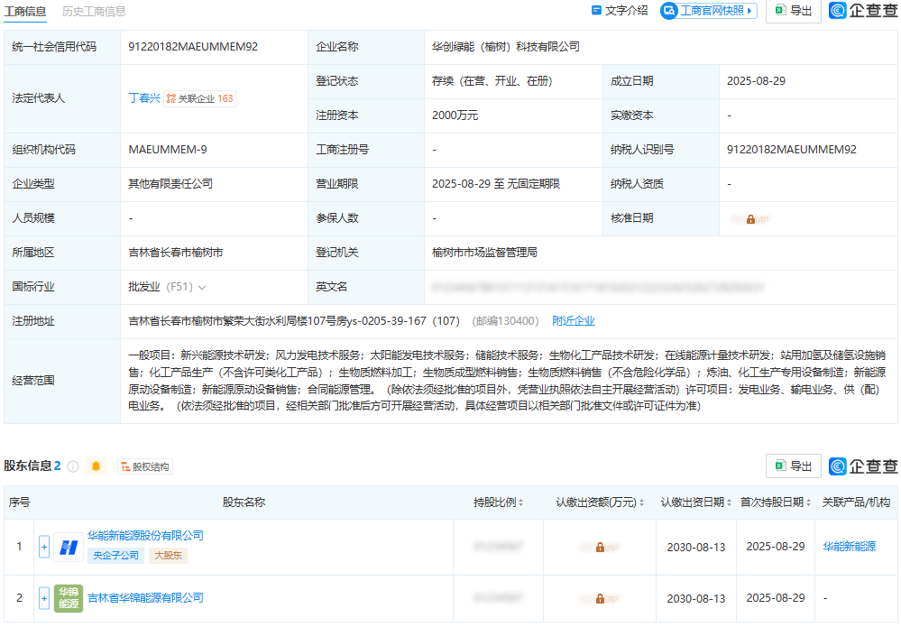901x627 pixels.
Task: Click the 华锦能源 green logo icon
Action: tap(68, 598)
